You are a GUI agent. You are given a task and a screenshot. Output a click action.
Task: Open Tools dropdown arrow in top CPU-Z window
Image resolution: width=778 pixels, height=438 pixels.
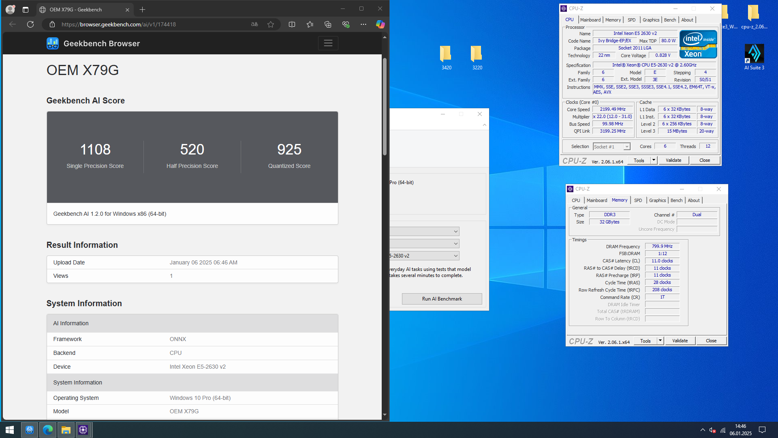point(654,160)
